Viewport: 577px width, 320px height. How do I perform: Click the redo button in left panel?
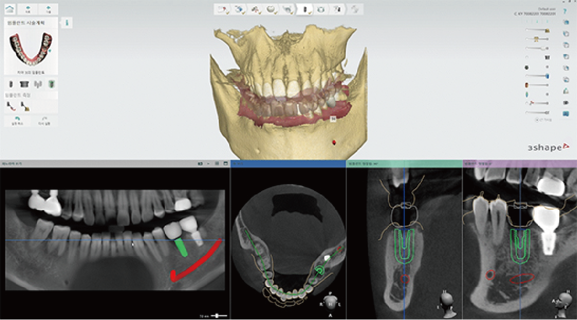(44, 121)
